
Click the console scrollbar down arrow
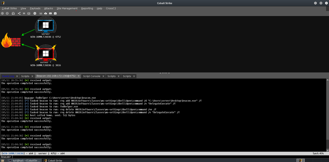click(327, 150)
